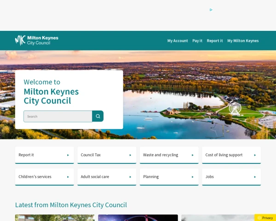The width and height of the screenshot is (276, 221).
Task: Open My Milton Keynes in header
Action: point(243,41)
